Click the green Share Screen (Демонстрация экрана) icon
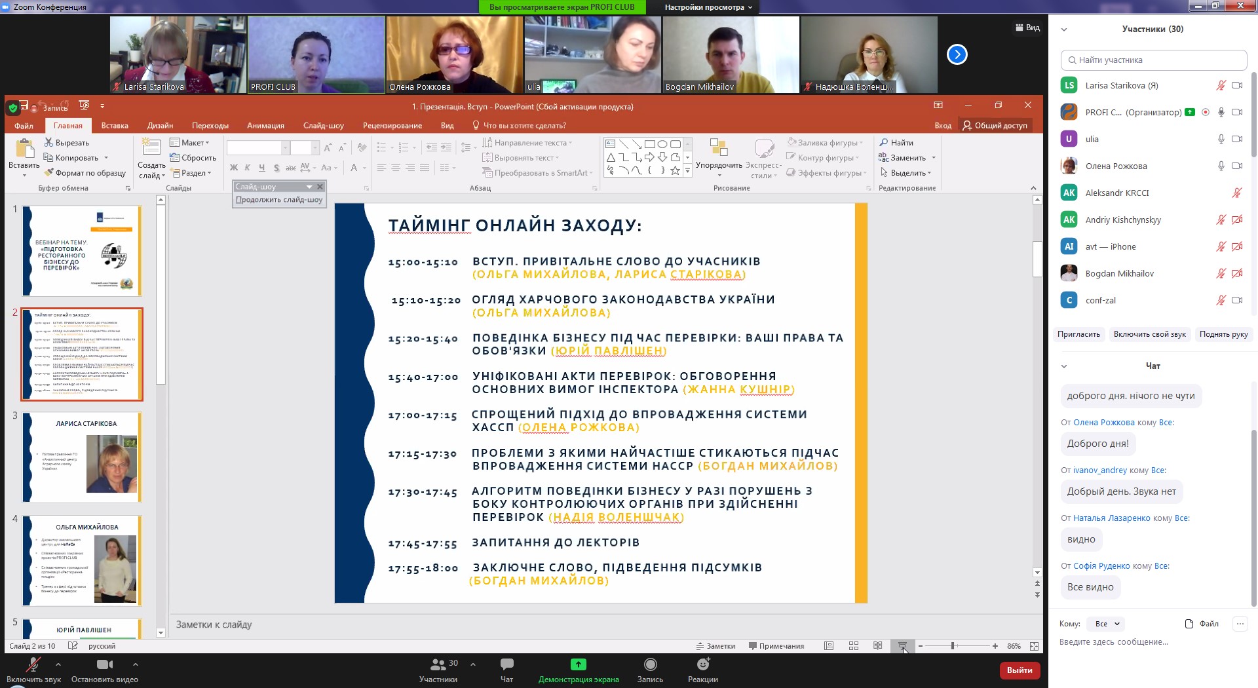 click(x=579, y=664)
